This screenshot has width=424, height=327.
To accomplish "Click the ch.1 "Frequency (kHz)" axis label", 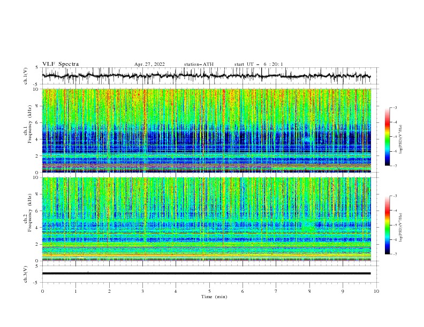I will [30, 123].
